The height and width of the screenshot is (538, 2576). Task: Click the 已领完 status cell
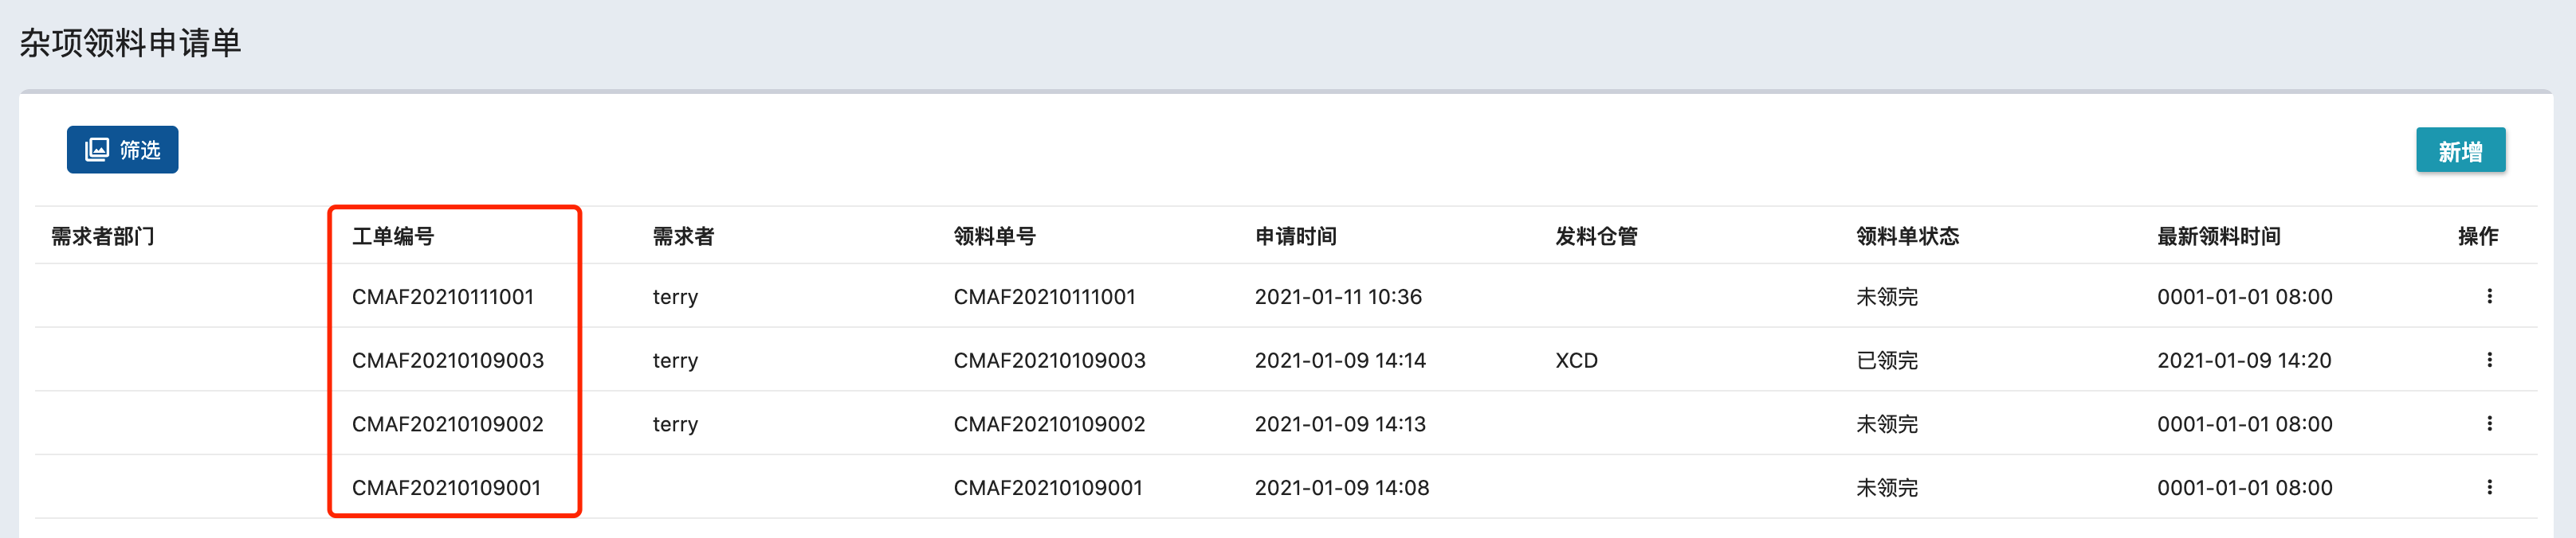[x=1887, y=361]
